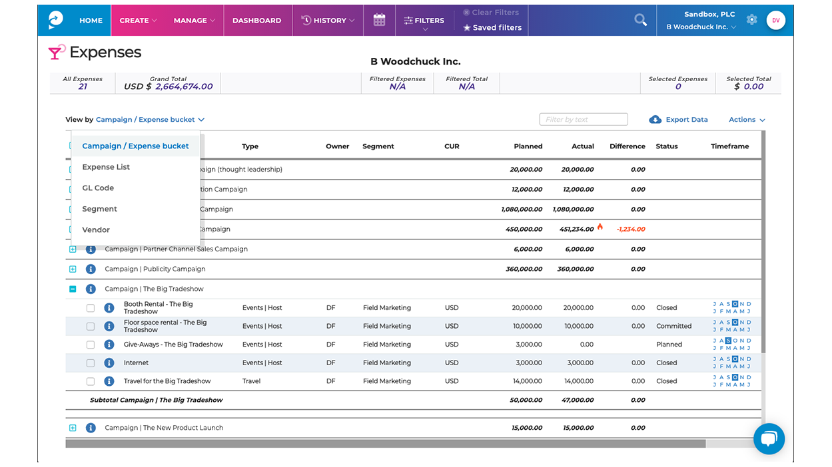
Task: Select the Internet expense checkbox
Action: [91, 363]
